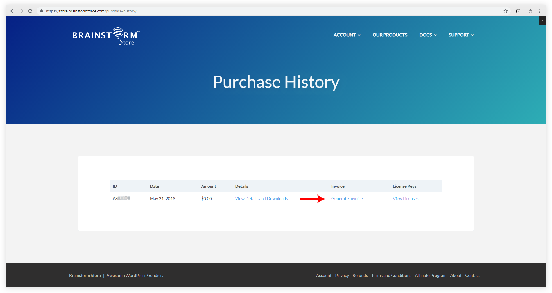
Task: Open the browser three-dot menu
Action: (540, 11)
